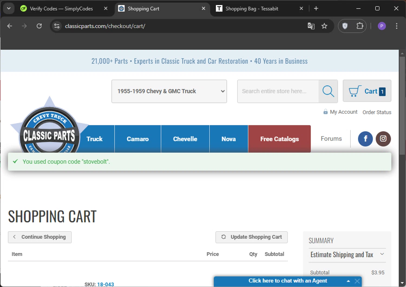Reload the current page
The width and height of the screenshot is (406, 287).
tap(39, 26)
